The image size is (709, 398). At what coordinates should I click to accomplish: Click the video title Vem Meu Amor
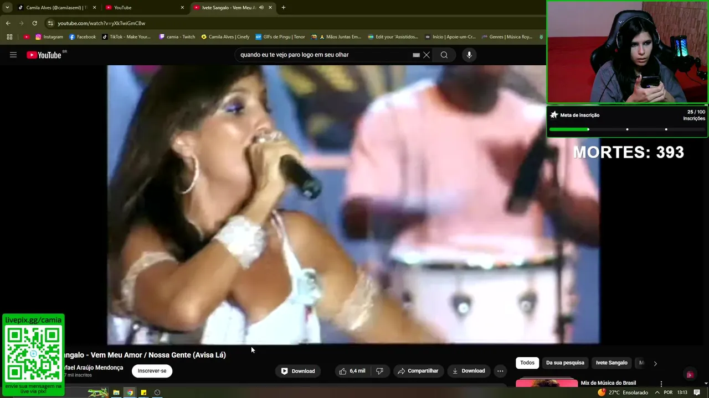(144, 355)
